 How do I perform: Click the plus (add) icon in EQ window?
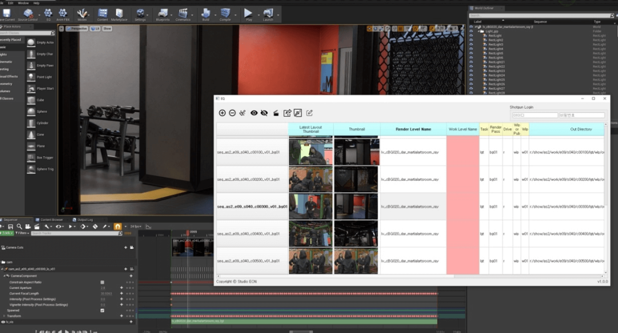[x=222, y=113]
